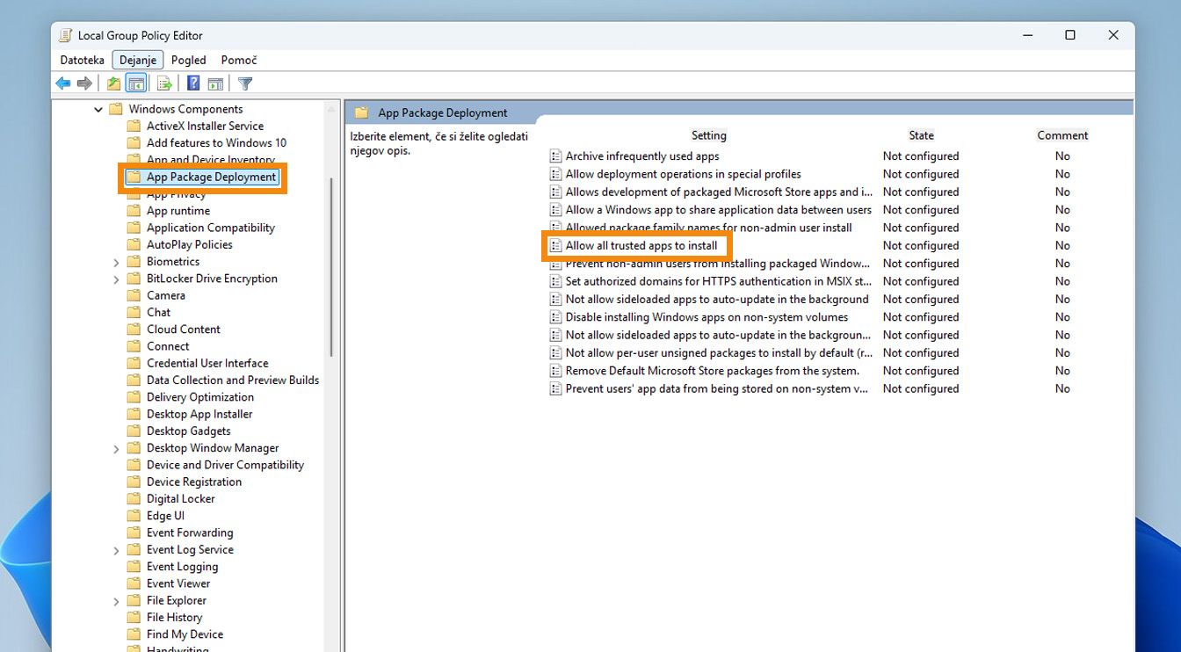This screenshot has height=652, width=1181.
Task: Select Data Collection and Preview Builds folder
Action: click(233, 380)
